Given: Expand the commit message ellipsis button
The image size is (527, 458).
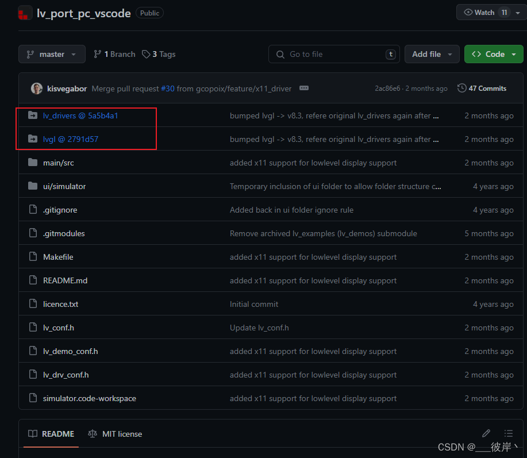Looking at the screenshot, I should [x=304, y=88].
